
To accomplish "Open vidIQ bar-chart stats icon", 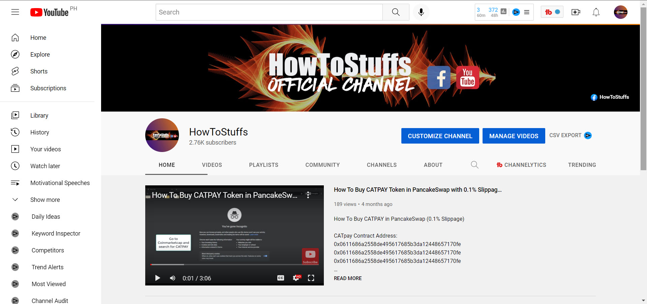I will pos(503,11).
